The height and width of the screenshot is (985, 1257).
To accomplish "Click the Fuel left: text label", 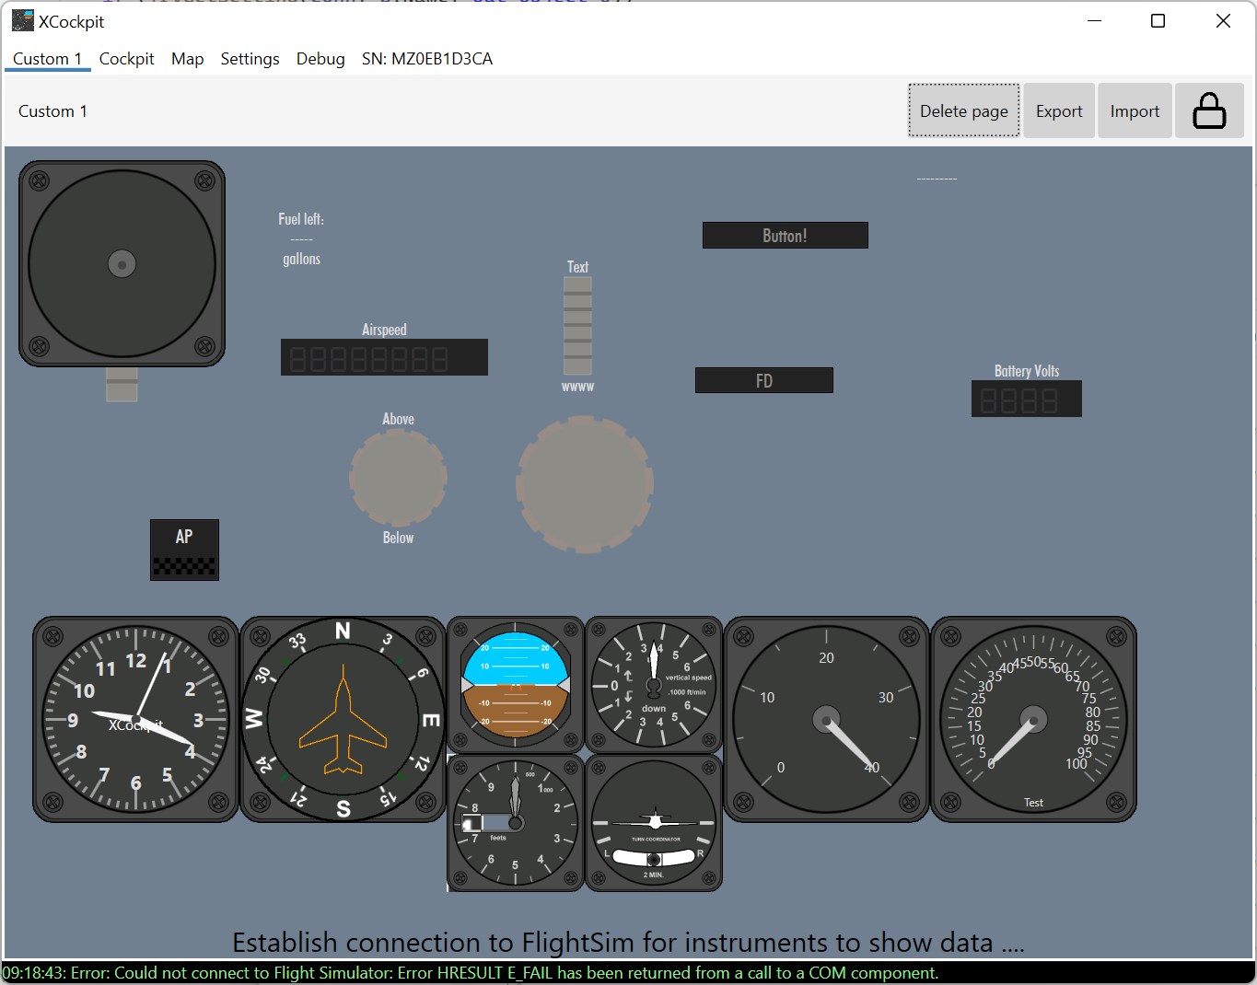I will click(301, 219).
